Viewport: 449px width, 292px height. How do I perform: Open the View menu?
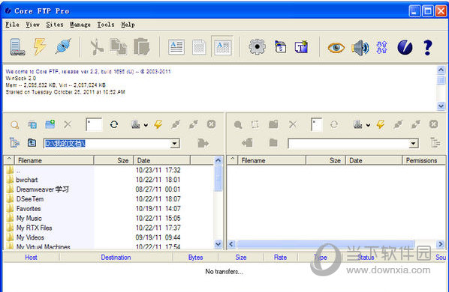point(32,25)
